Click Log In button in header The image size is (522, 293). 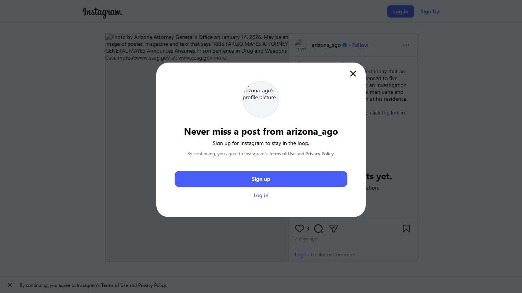[x=400, y=11]
